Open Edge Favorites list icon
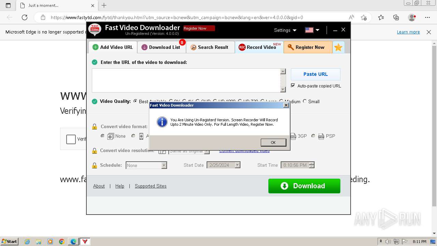The height and width of the screenshot is (246, 437). click(x=381, y=17)
